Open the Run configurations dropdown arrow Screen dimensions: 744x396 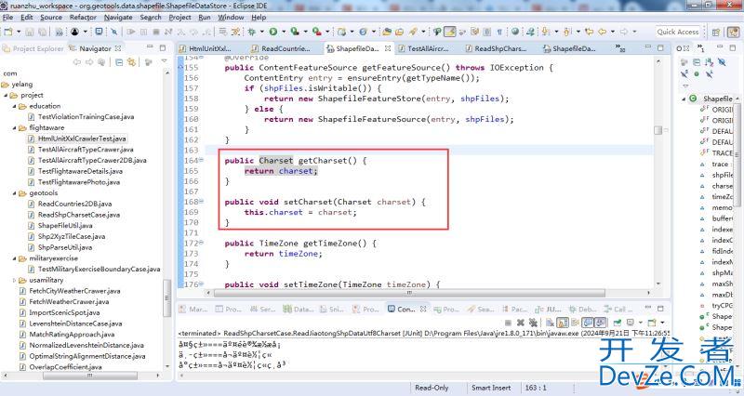(284, 32)
